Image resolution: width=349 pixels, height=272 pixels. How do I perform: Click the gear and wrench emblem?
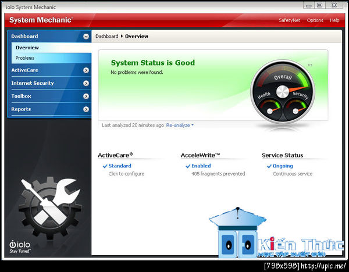[x=51, y=208]
